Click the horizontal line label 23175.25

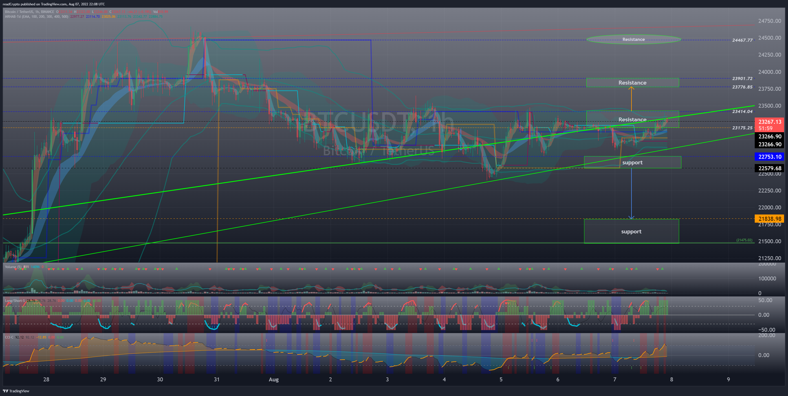tap(742, 128)
